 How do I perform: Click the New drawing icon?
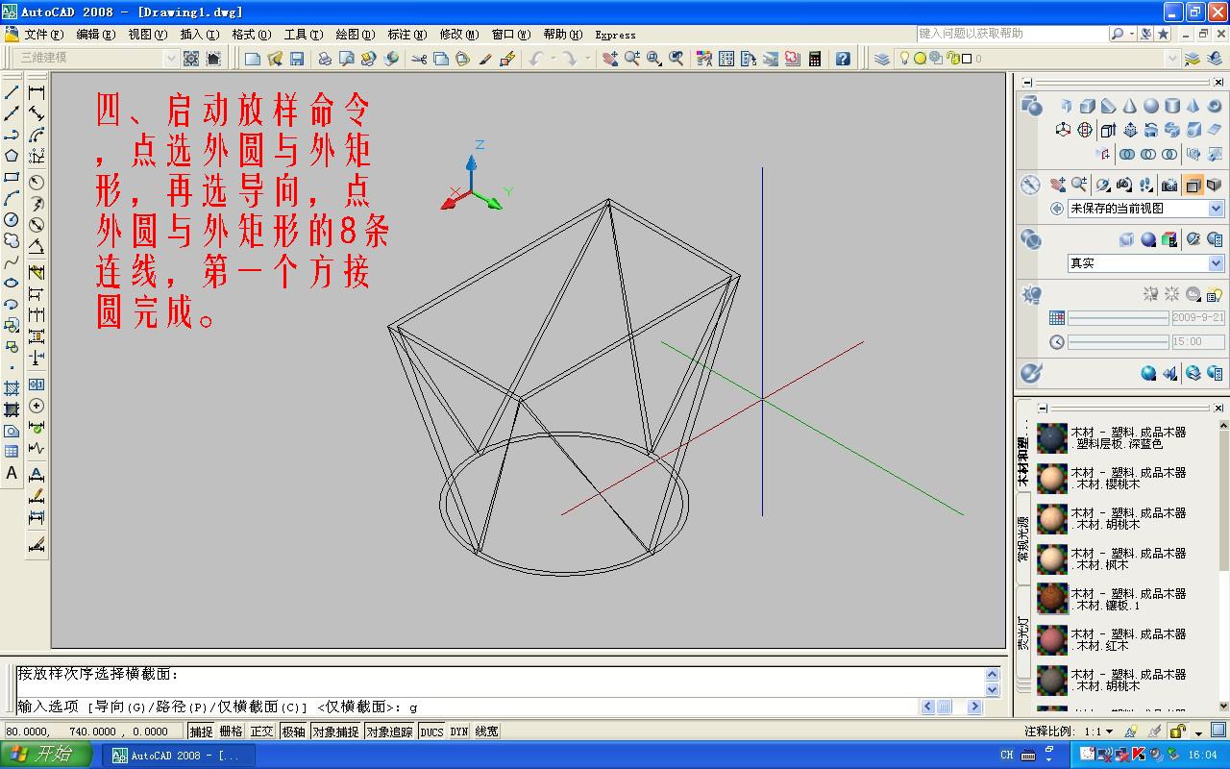tap(253, 59)
